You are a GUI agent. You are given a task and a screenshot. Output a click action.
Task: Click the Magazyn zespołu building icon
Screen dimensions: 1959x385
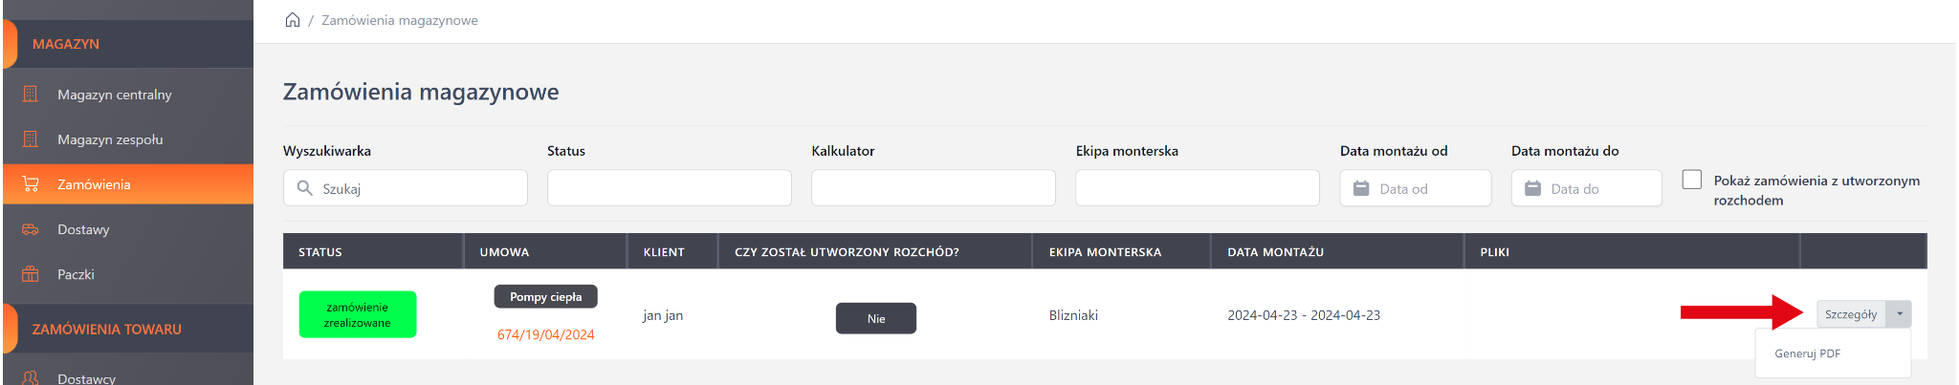click(31, 139)
